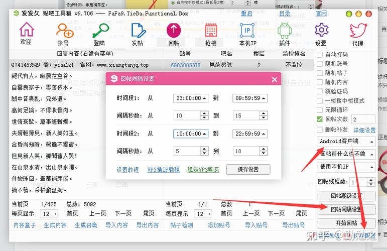Click 尾页 in the right thread pane
The height and width of the screenshot is (251, 387).
pyautogui.click(x=301, y=213)
